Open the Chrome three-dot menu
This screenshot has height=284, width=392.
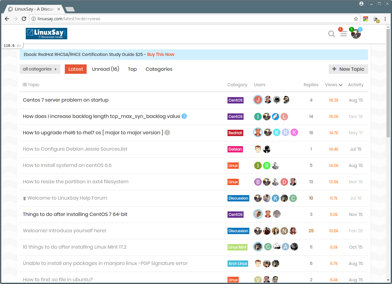click(x=385, y=19)
